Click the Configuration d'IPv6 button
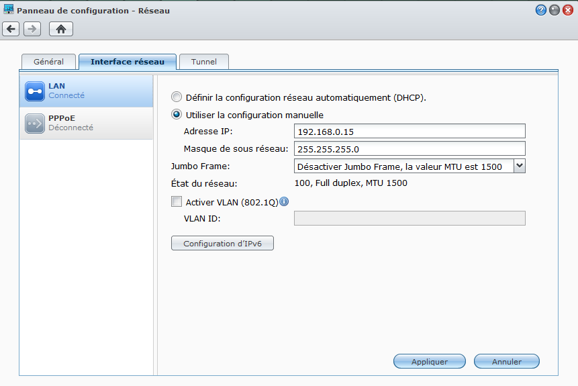 (223, 243)
